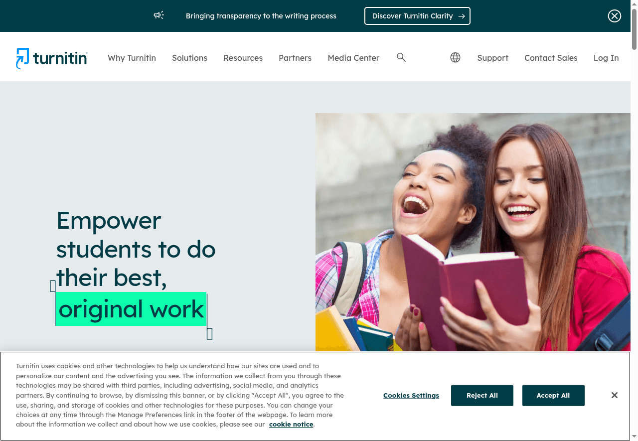Click the megaphone announcement icon
The height and width of the screenshot is (441, 638).
(x=159, y=15)
